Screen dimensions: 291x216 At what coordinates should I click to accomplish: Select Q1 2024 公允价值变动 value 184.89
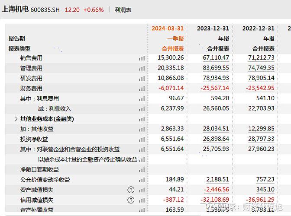(x=175, y=179)
